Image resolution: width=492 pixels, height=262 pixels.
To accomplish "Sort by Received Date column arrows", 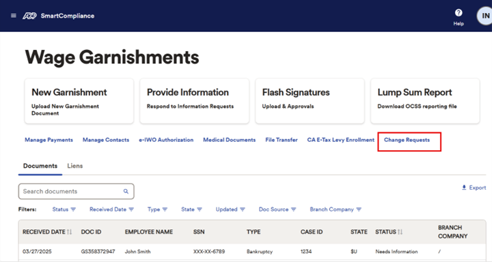I will click(x=70, y=232).
